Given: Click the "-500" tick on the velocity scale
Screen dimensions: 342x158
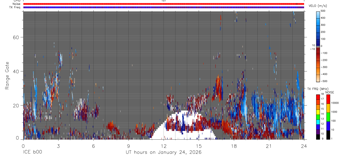Looking at the screenshot, I should click(324, 81).
